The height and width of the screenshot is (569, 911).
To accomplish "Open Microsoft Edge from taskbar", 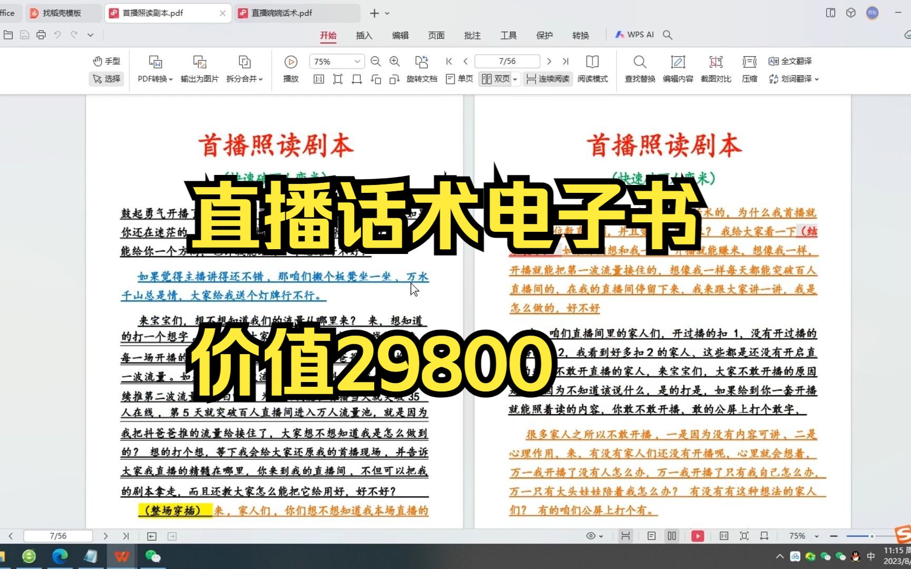I will click(60, 556).
